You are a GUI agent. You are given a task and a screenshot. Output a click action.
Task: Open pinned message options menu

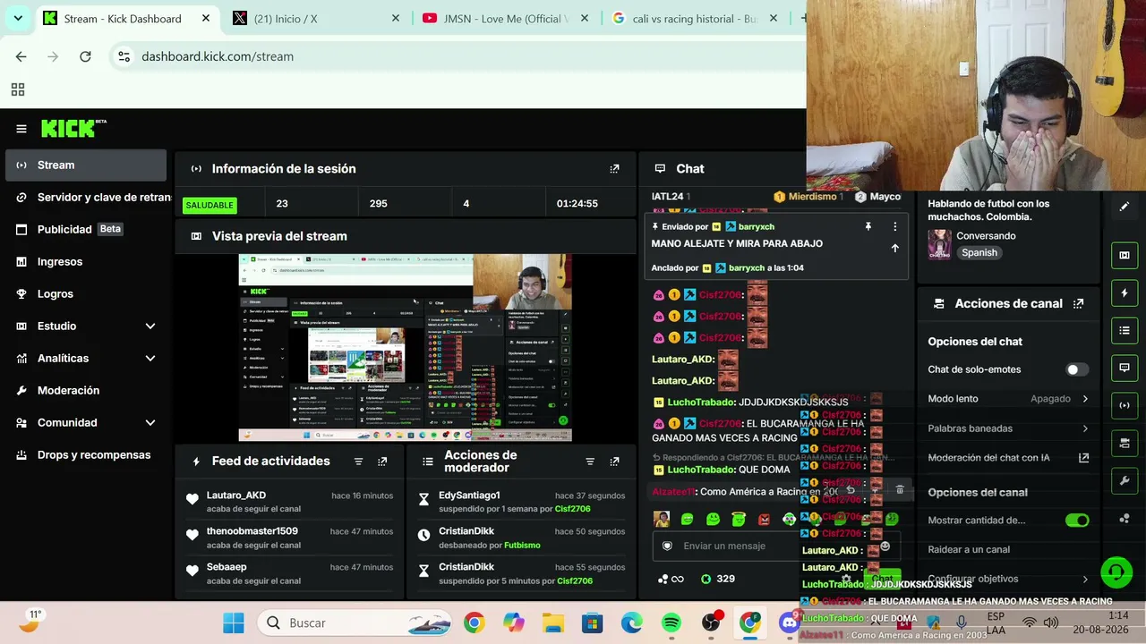(894, 227)
